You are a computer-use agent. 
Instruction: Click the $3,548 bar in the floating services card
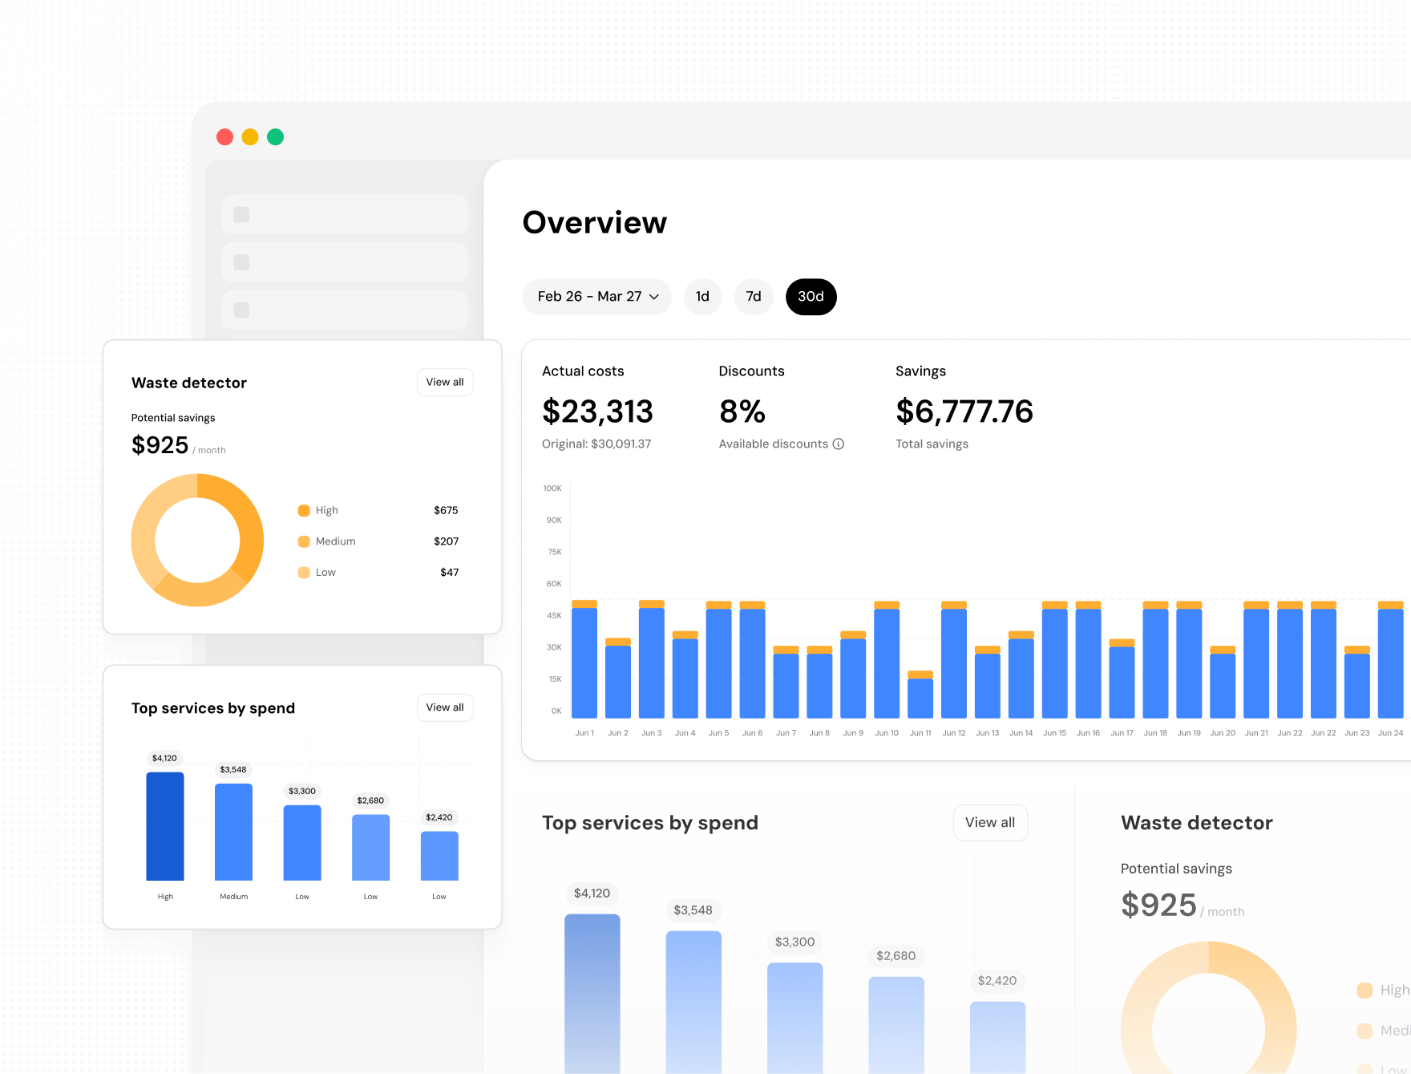(233, 832)
